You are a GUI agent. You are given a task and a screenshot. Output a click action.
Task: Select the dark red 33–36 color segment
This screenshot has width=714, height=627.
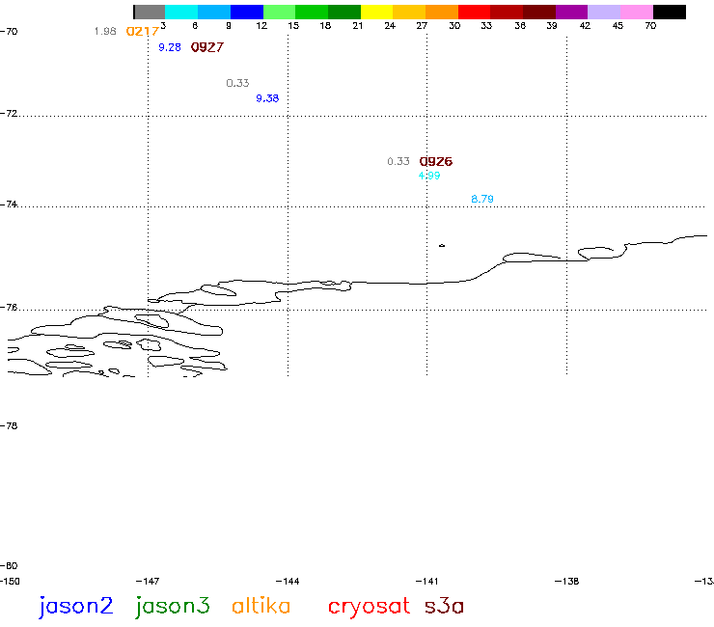[507, 12]
